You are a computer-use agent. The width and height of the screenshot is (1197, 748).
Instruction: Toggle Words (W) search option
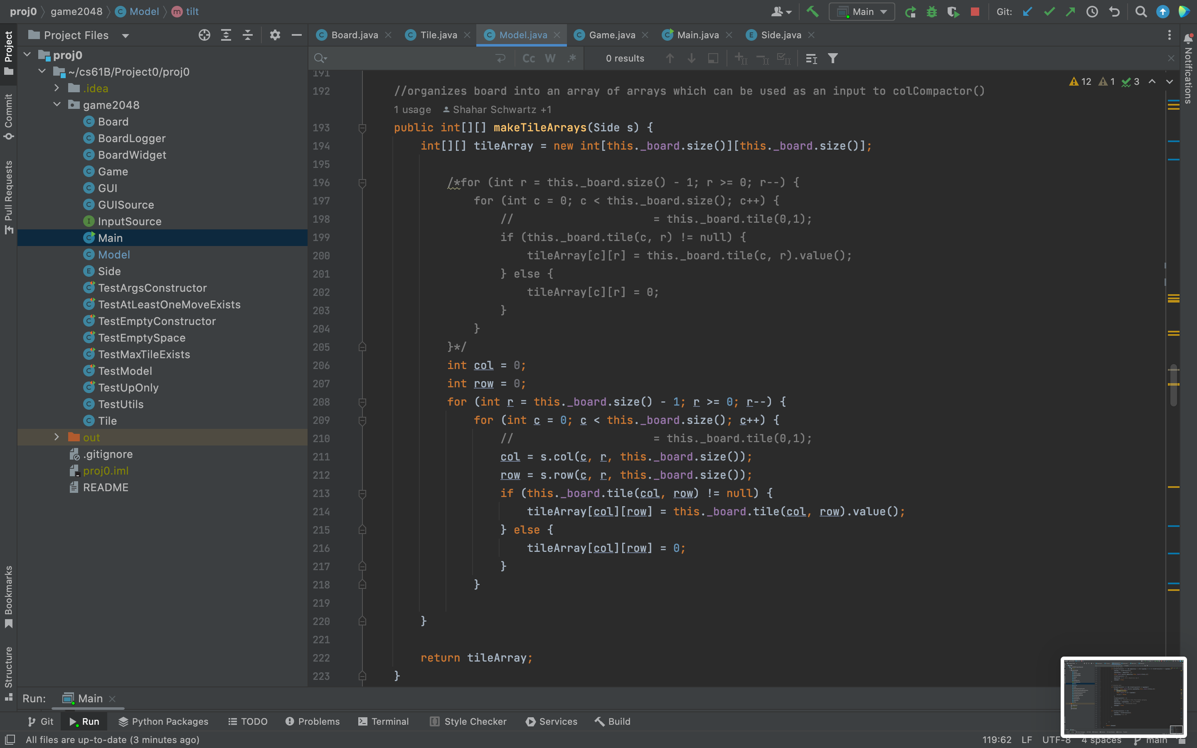550,58
